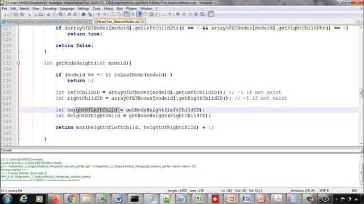364x204 pixels.
Task: Click the Zoom Out toolbar icon
Action: [105, 14]
